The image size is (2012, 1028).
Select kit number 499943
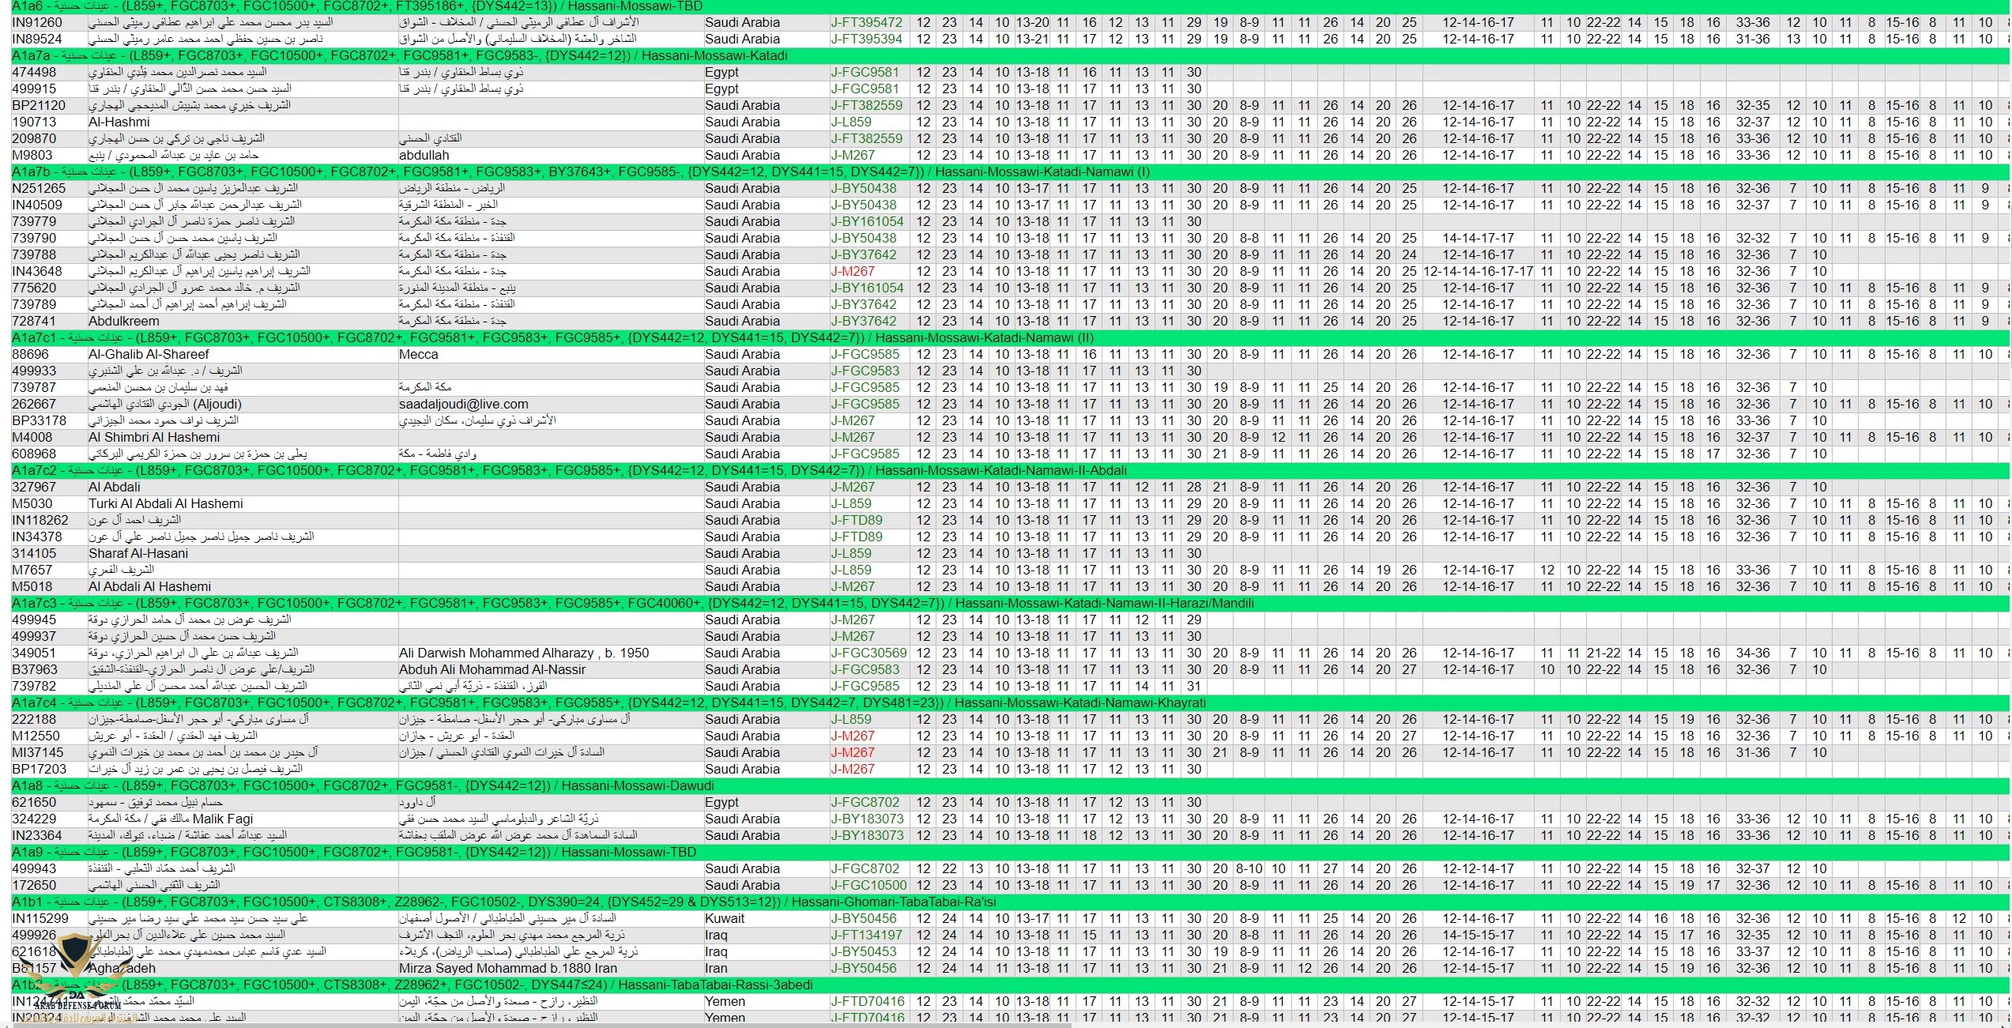click(34, 868)
